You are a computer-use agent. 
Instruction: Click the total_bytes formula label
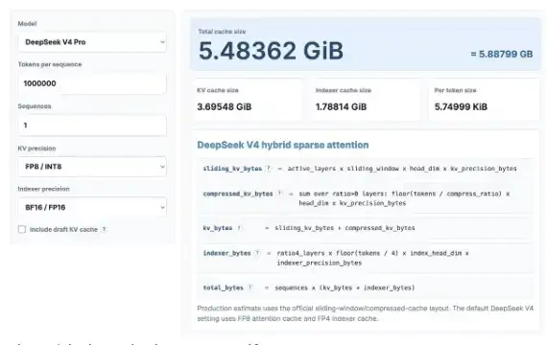point(224,287)
